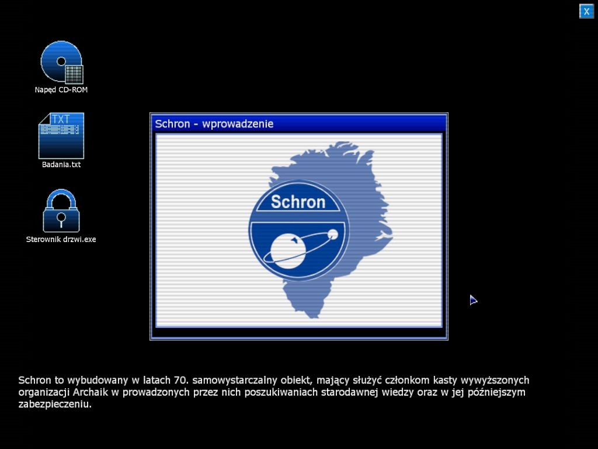Select the 'Sterownik drzwi.exe' label text

[x=61, y=239]
